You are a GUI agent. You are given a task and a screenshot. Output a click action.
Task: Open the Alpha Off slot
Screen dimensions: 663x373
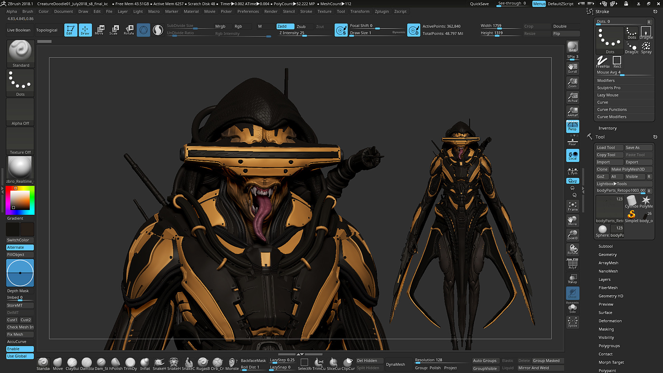[x=20, y=112]
